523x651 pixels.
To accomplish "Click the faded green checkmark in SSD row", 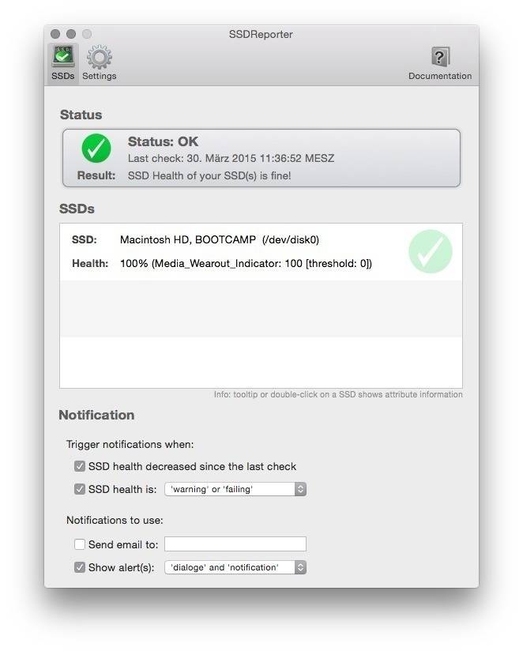I will point(431,251).
